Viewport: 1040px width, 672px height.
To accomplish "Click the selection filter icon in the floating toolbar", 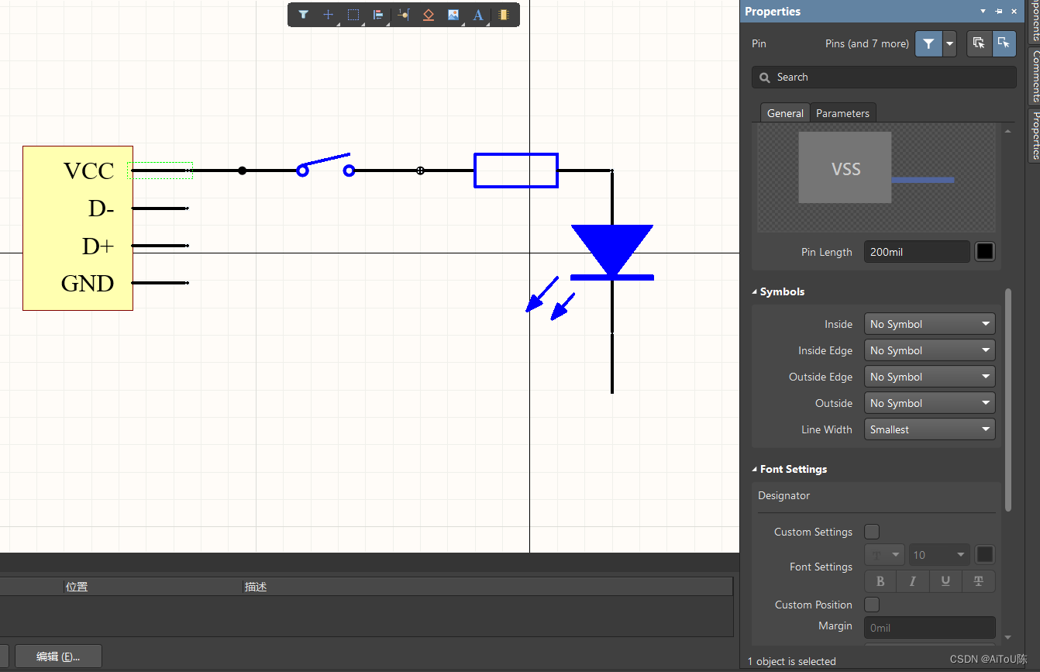I will point(304,15).
